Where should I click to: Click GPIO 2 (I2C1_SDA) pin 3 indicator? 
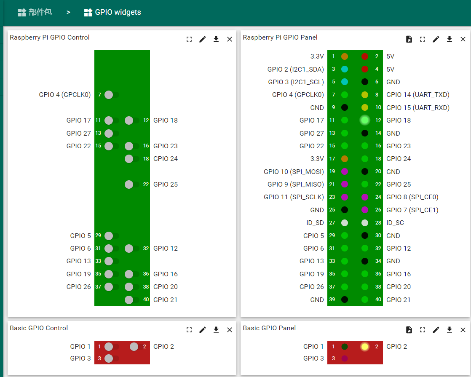click(x=345, y=69)
